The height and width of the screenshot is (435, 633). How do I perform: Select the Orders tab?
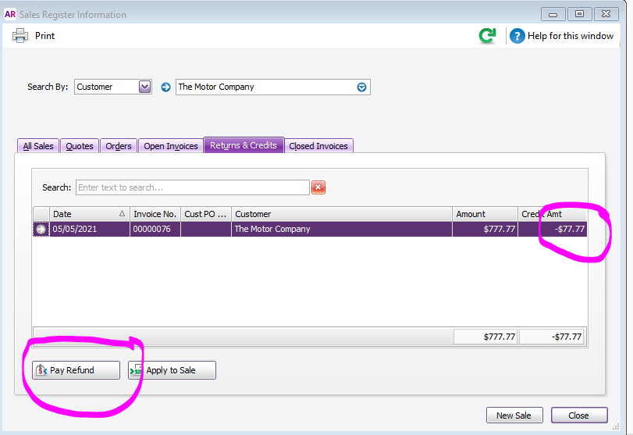click(119, 146)
